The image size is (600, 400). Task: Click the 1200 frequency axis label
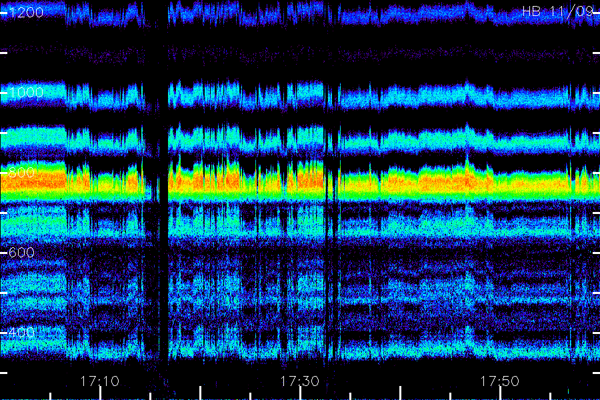(x=27, y=12)
